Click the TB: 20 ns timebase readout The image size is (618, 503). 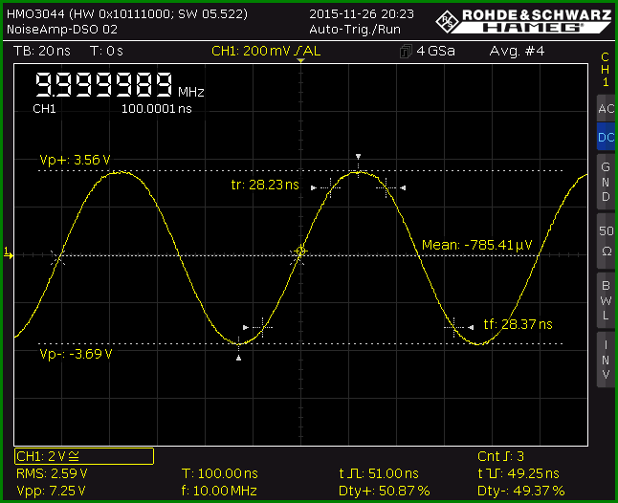pos(42,52)
